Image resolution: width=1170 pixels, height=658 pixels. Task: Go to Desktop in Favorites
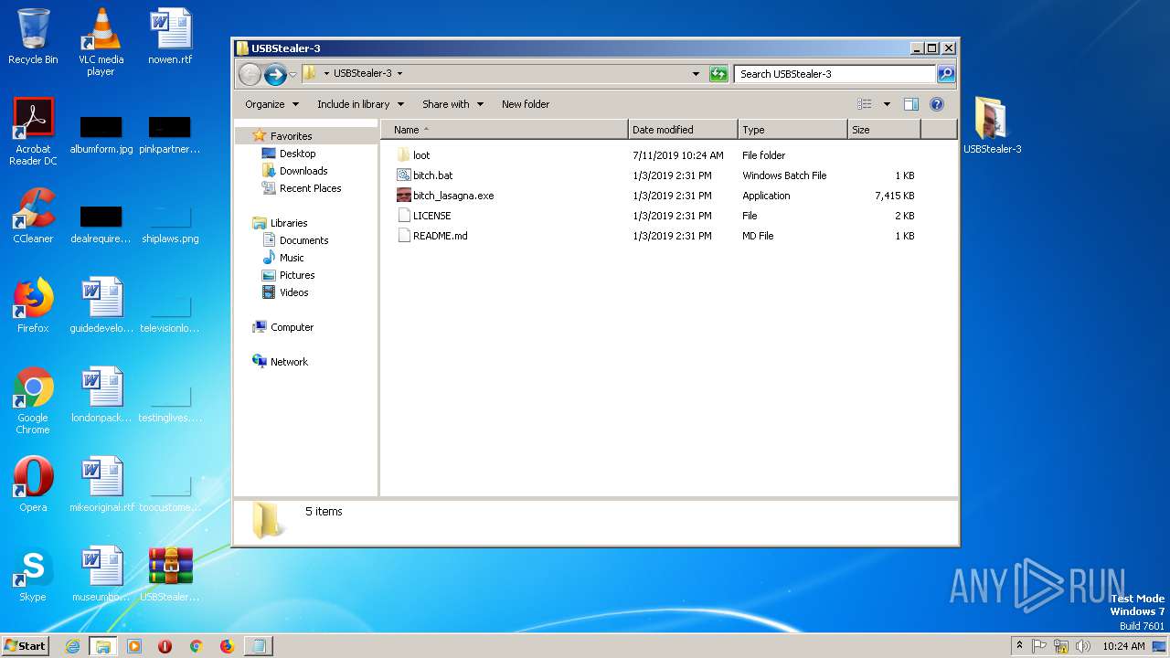point(297,154)
